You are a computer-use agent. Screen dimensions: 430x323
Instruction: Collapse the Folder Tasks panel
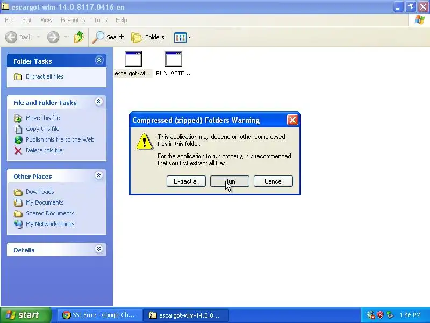tap(99, 60)
